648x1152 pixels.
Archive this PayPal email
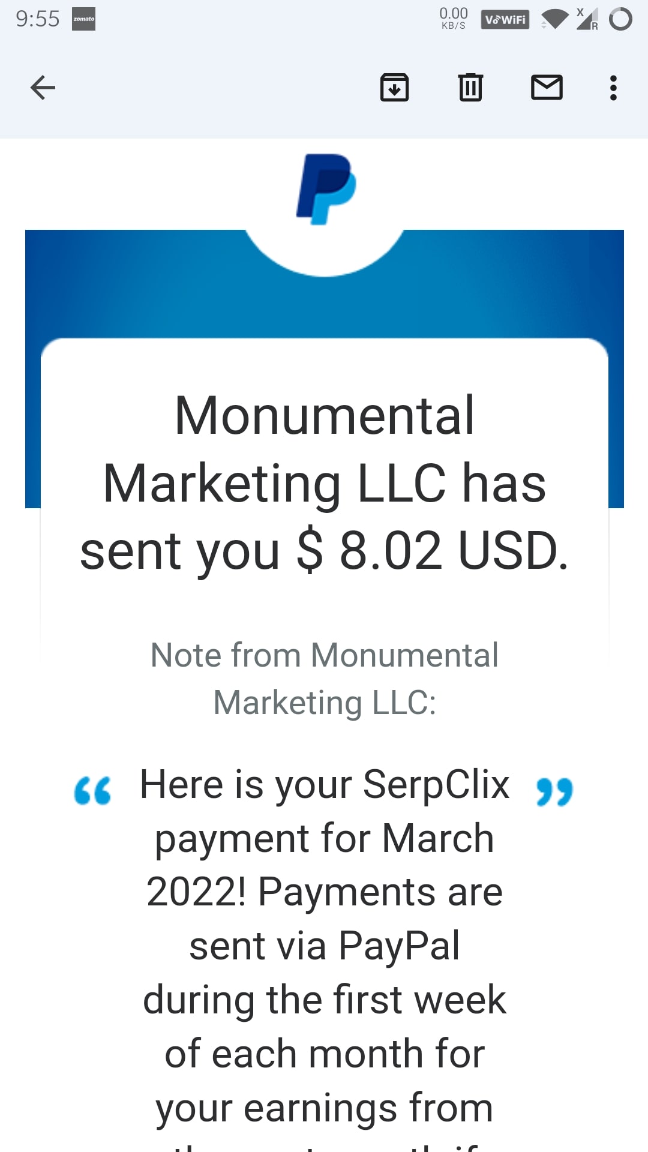pos(394,88)
